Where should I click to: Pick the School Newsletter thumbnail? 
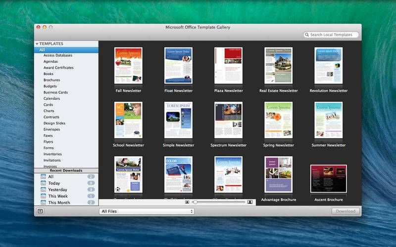click(128, 120)
